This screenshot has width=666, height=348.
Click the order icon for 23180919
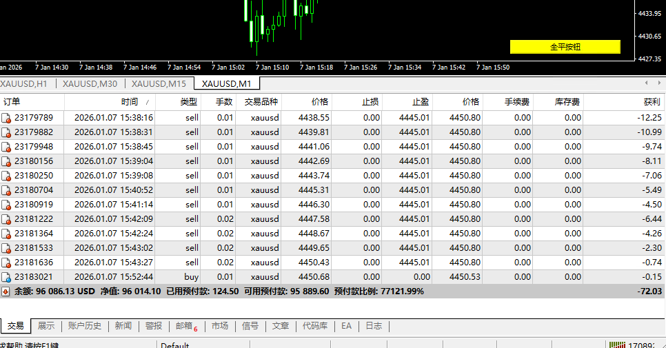point(6,205)
